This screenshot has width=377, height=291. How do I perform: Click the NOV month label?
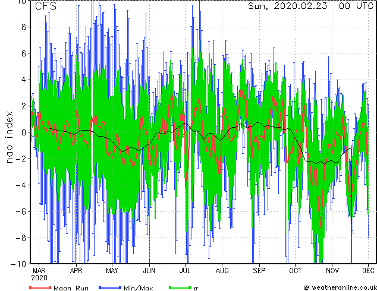(x=332, y=271)
